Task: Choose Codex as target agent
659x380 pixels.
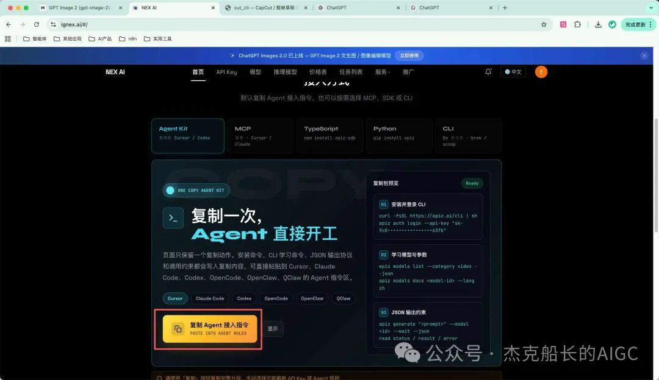Action: tap(244, 298)
